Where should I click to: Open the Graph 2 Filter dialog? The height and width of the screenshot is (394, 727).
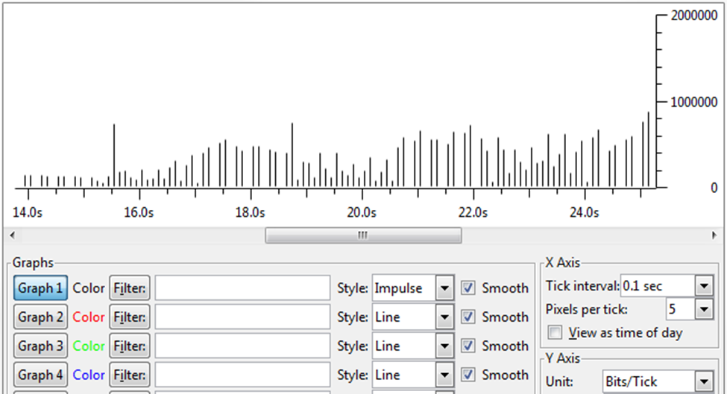(x=130, y=317)
